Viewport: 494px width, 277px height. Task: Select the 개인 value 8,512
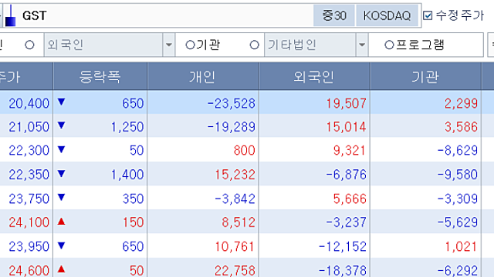(x=239, y=222)
